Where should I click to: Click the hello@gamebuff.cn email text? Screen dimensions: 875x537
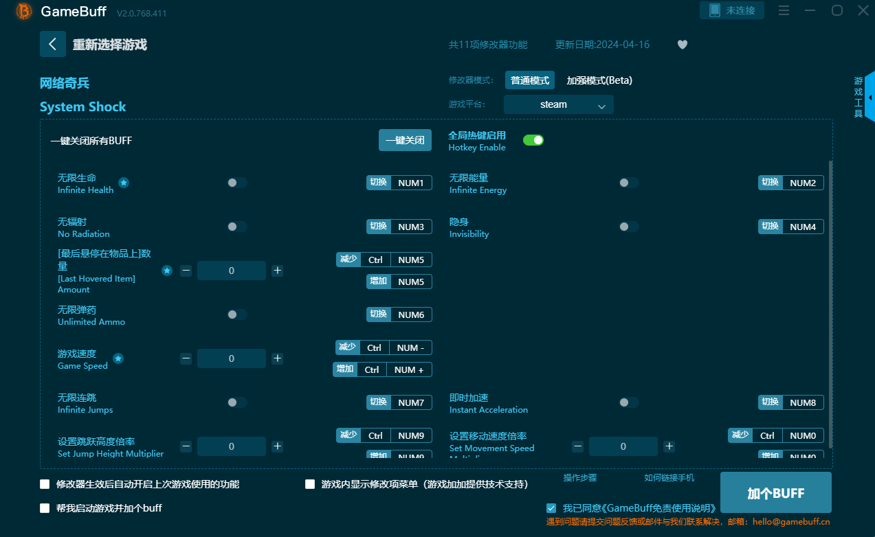(x=791, y=522)
